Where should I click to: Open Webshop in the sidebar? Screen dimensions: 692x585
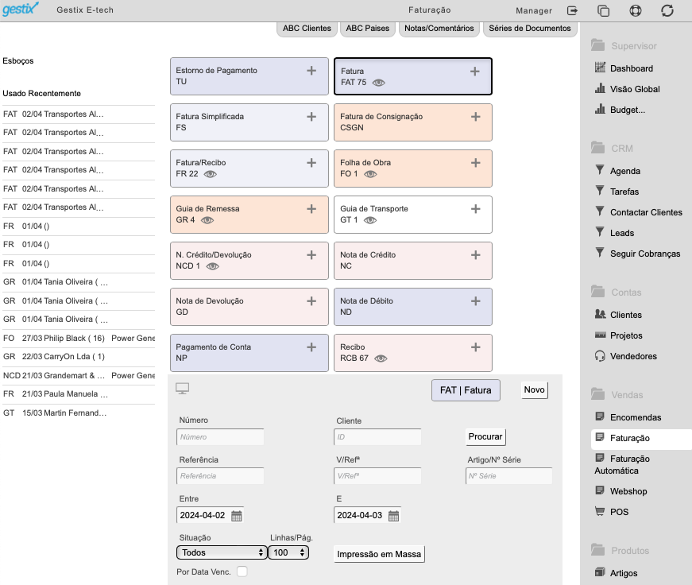coord(628,491)
